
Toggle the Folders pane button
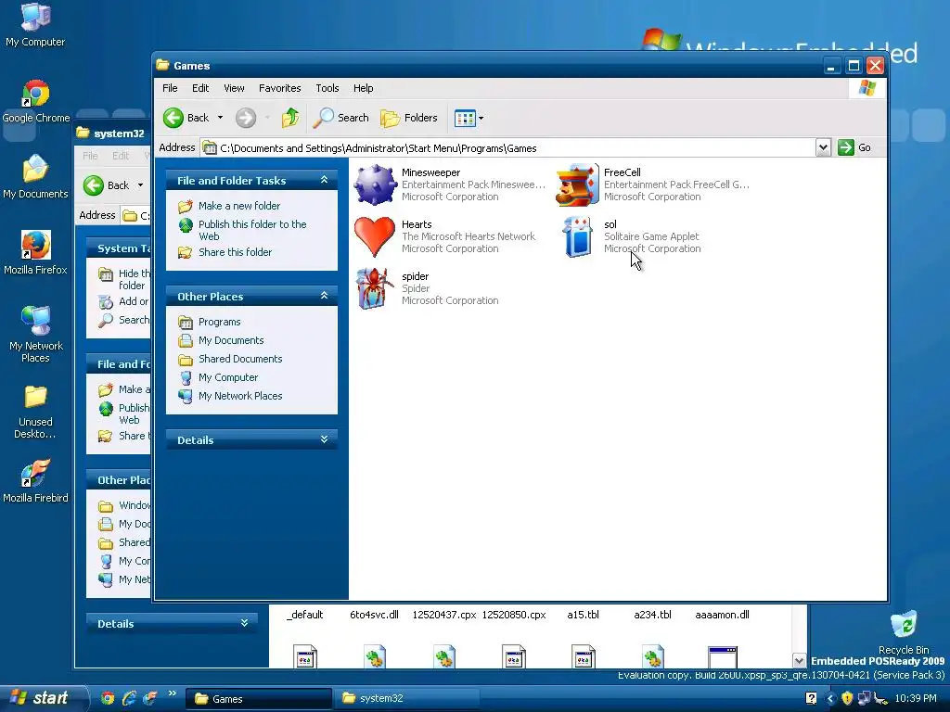pos(409,118)
